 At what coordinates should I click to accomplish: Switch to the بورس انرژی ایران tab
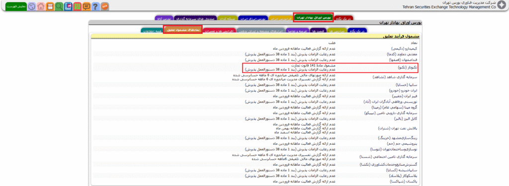253,18
